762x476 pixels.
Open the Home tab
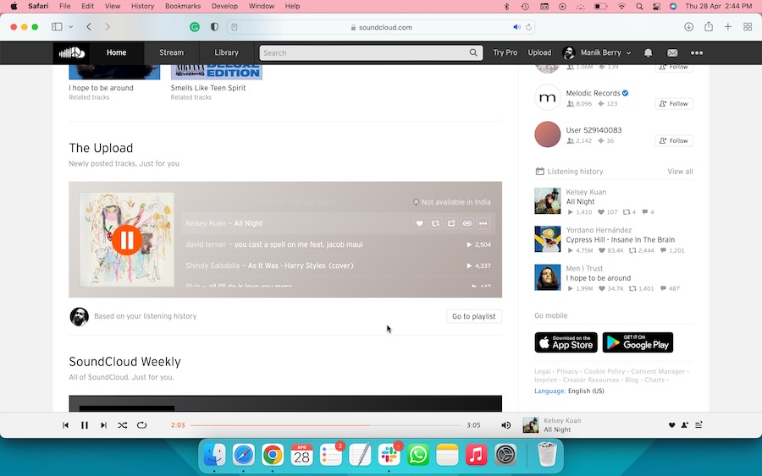(116, 53)
